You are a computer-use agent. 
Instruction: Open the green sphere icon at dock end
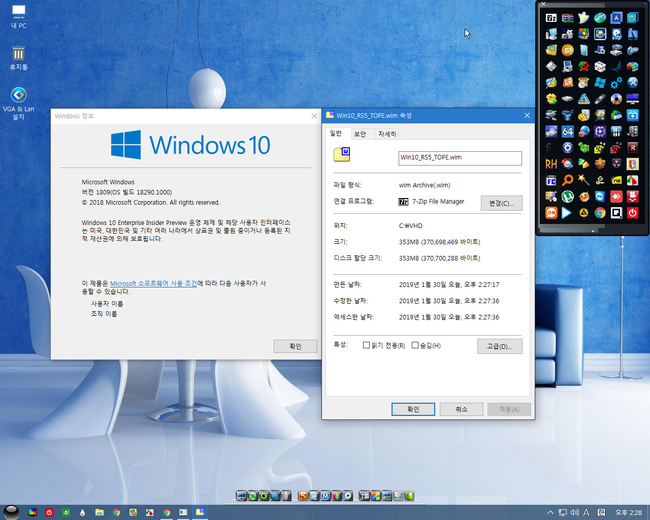pos(409,496)
